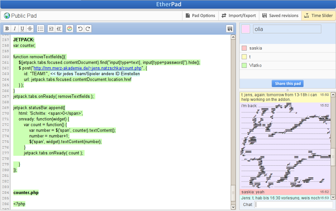Undo the last edit

80,28
